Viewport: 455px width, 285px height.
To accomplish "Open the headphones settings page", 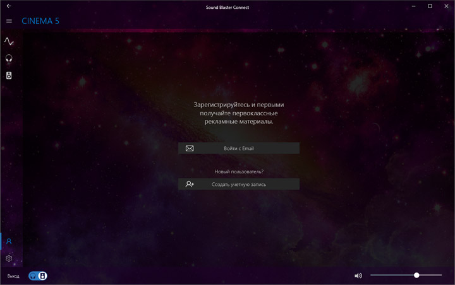I will (9, 59).
